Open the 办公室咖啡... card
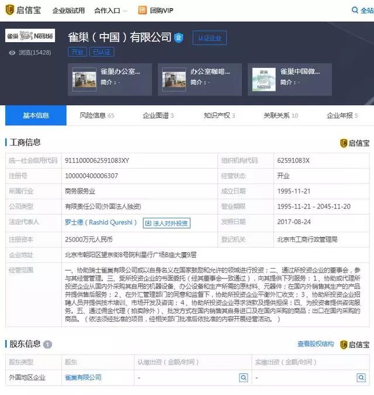 [x=200, y=80]
